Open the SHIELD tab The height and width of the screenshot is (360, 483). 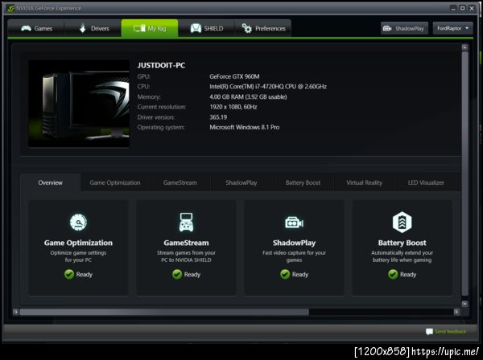[206, 29]
